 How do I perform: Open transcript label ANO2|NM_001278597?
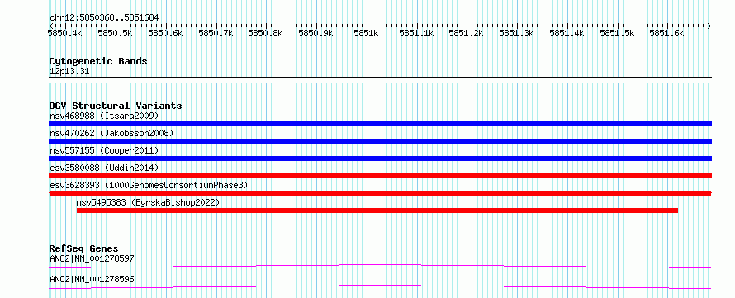[92, 258]
